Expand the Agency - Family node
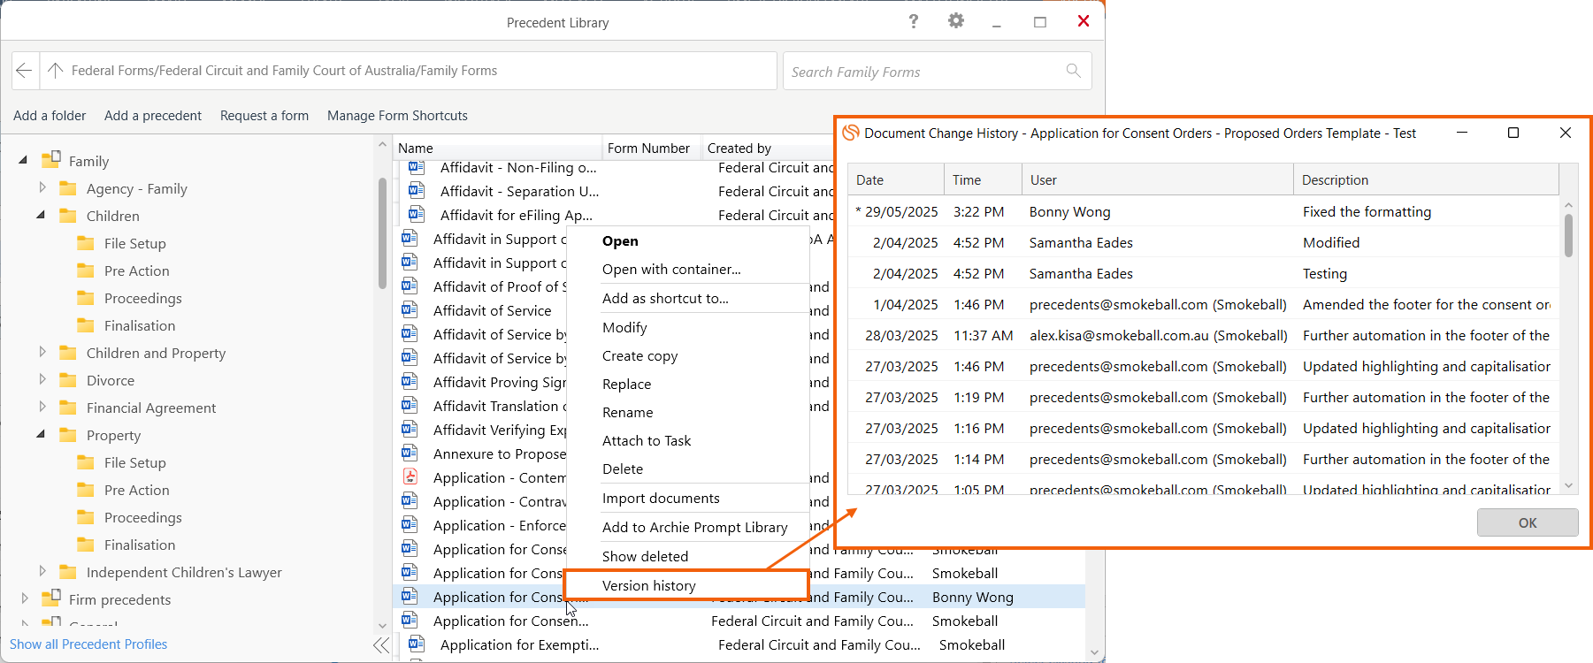 pos(42,187)
